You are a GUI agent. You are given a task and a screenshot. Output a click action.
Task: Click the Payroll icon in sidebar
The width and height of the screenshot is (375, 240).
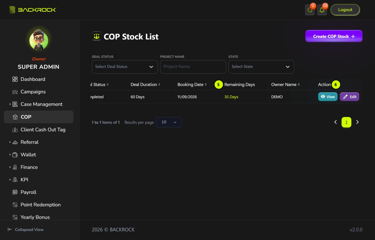click(15, 192)
